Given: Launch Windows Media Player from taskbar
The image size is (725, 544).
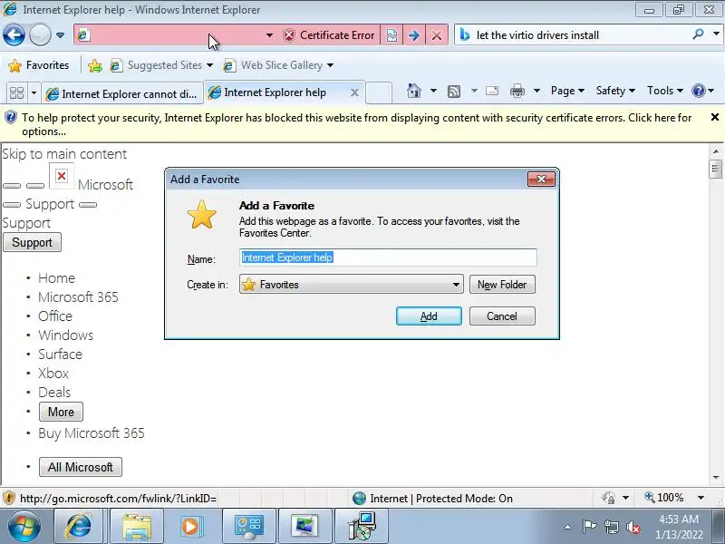Looking at the screenshot, I should [190, 527].
